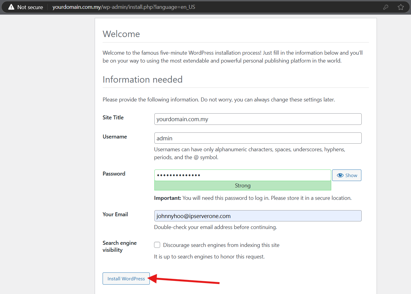This screenshot has width=411, height=294.
Task: Enable the Discourage search engines checkbox
Action: point(157,245)
